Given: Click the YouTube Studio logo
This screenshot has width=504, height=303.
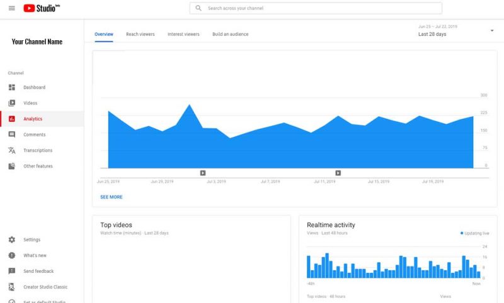Looking at the screenshot, I should click(42, 8).
